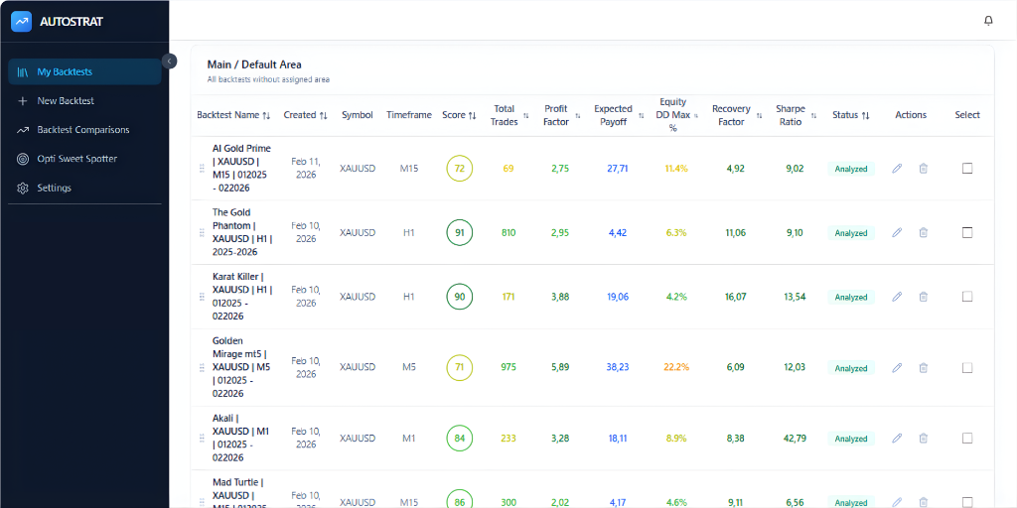1017x508 pixels.
Task: Click drag handle of Karat Killer row
Action: point(202,297)
